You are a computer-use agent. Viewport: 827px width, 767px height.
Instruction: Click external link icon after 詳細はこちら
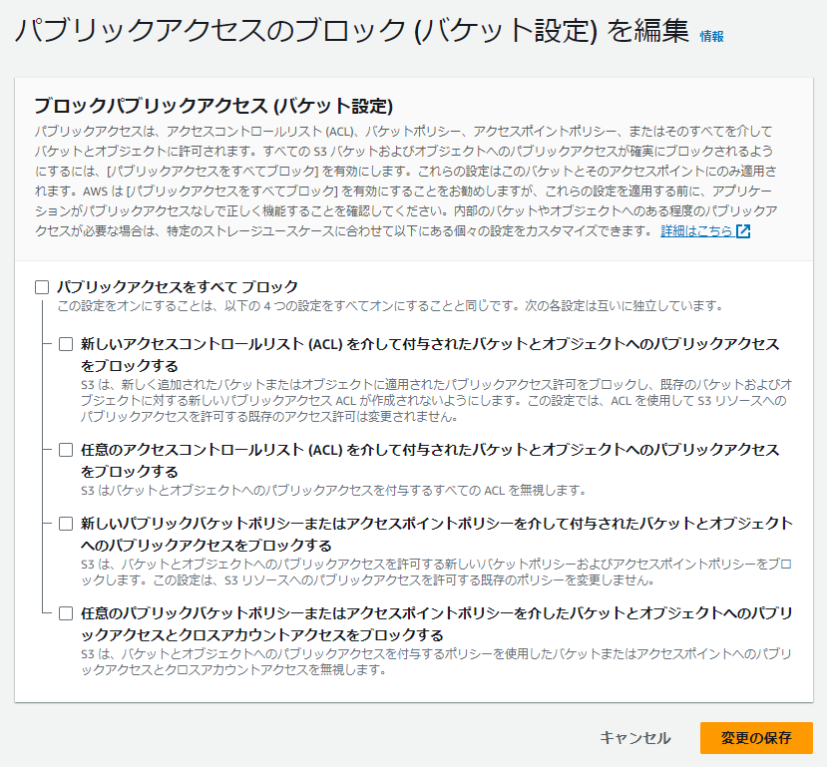click(x=743, y=230)
